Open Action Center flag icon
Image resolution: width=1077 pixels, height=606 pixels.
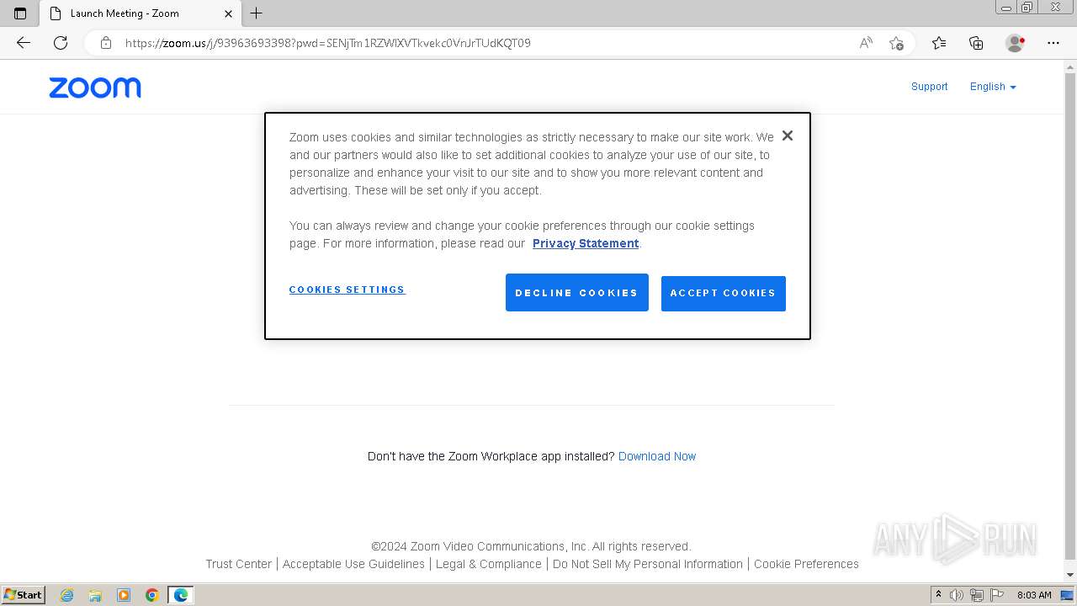coord(997,595)
